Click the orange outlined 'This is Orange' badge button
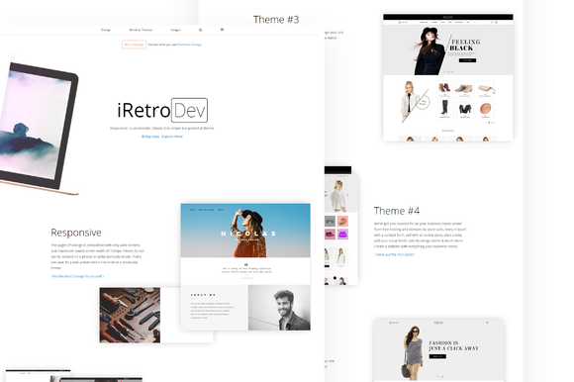This screenshot has width=574, height=382. click(134, 45)
